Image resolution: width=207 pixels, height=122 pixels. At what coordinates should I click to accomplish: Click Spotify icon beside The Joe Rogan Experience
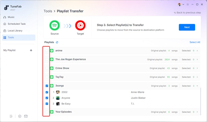click(x=52, y=59)
